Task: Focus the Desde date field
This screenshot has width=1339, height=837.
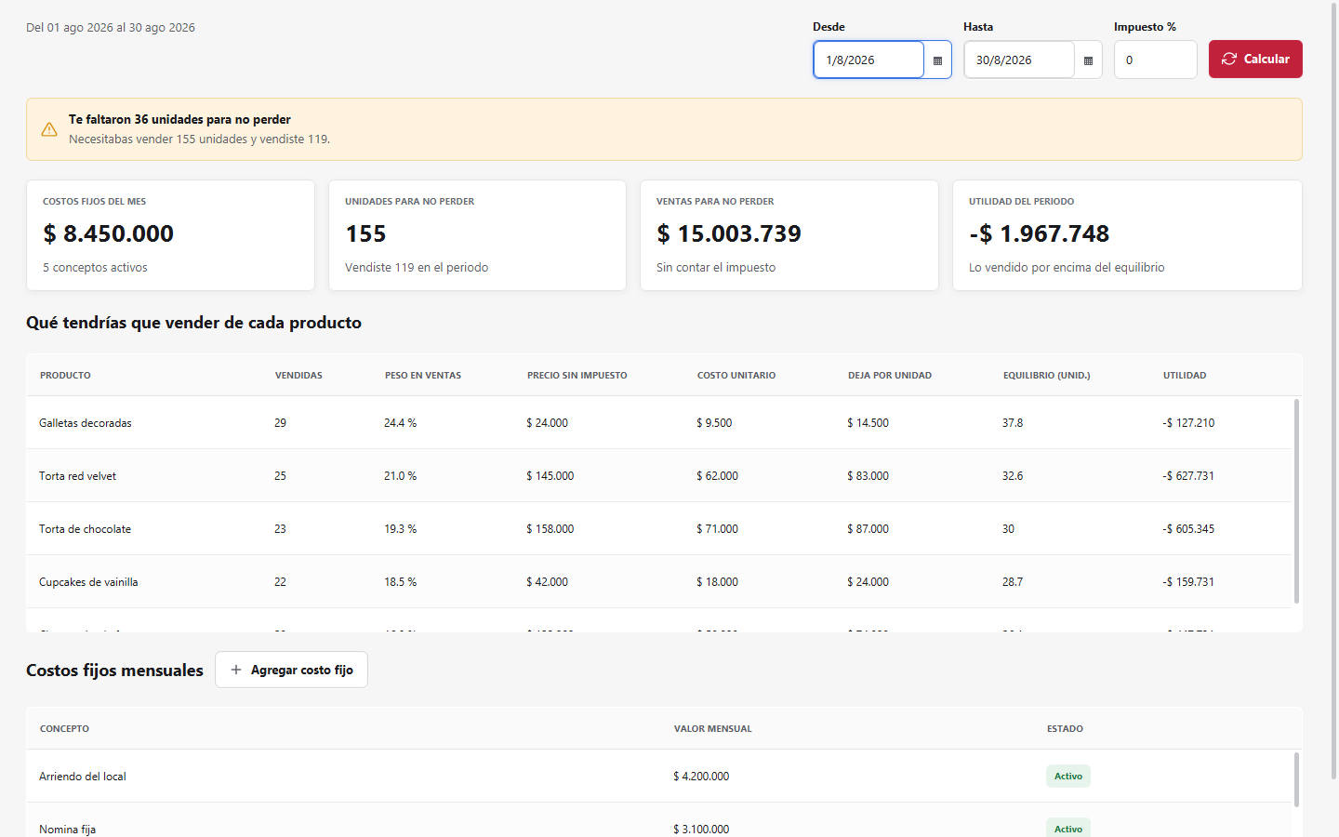Action: pos(868,60)
